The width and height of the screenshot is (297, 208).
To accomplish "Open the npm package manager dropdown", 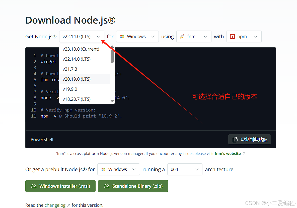I will tap(244, 37).
